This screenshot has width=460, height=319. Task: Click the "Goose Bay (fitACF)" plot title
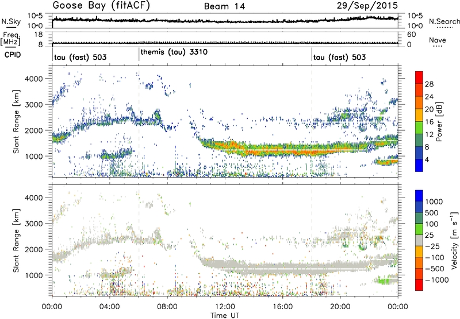coord(101,5)
